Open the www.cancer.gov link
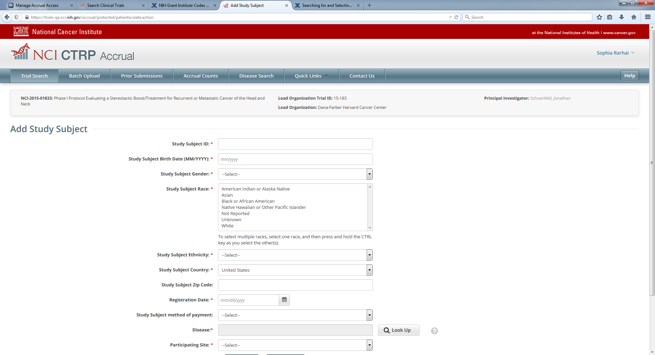Image resolution: width=655 pixels, height=355 pixels. [x=619, y=33]
